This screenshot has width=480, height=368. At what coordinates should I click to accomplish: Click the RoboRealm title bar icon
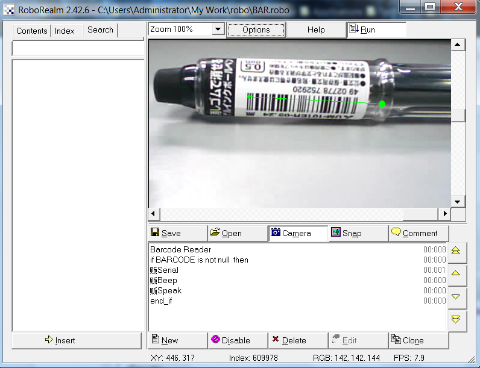[9, 10]
